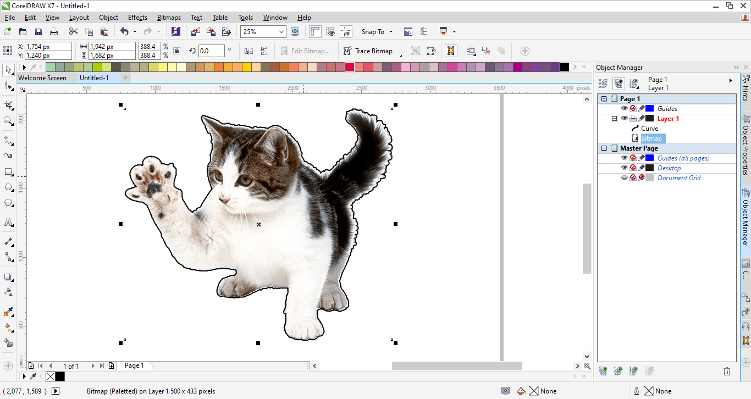Toggle visibility eye of Guides (all pages)
The width and height of the screenshot is (751, 399).
624,158
